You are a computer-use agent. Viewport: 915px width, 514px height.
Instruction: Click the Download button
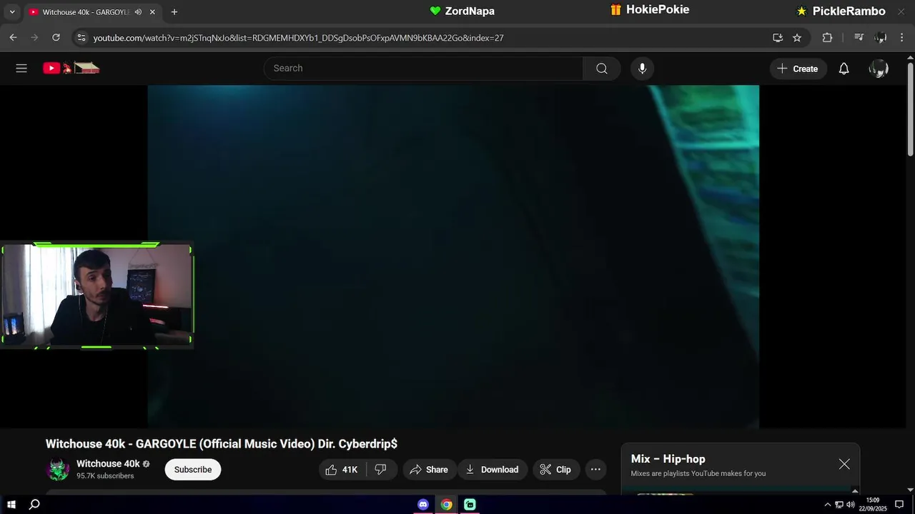493,470
